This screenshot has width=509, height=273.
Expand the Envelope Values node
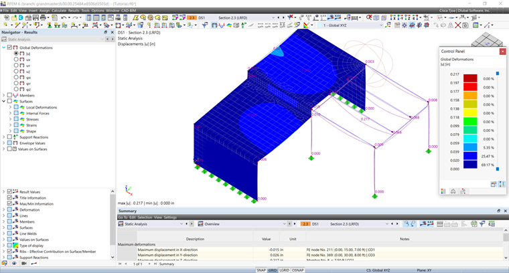[x=3, y=143]
